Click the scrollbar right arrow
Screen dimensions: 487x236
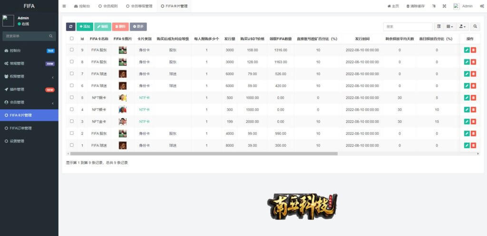click(478, 153)
